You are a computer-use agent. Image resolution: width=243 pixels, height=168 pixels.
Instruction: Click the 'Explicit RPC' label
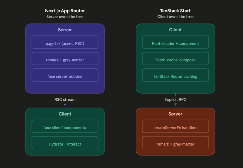[x=175, y=99]
